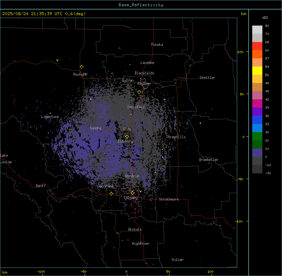The height and width of the screenshot is (276, 282).
Task: Click the Airdrie city label
Action: pyautogui.click(x=132, y=176)
